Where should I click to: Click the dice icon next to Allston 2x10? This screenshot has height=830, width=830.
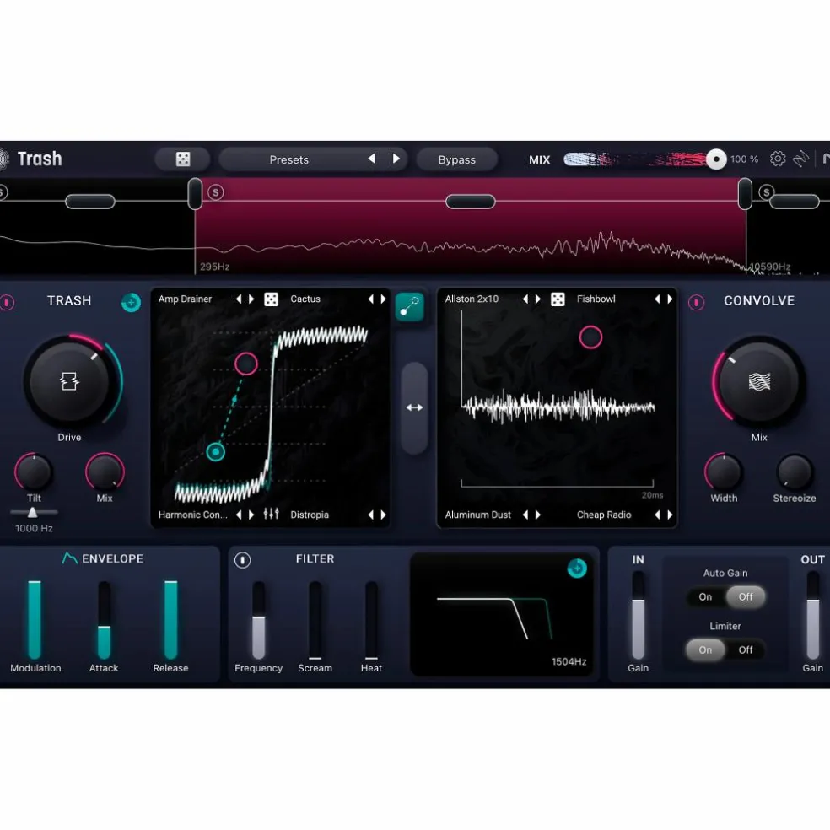pos(558,299)
